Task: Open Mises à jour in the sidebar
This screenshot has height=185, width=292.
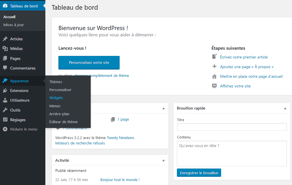Action: coord(14,25)
